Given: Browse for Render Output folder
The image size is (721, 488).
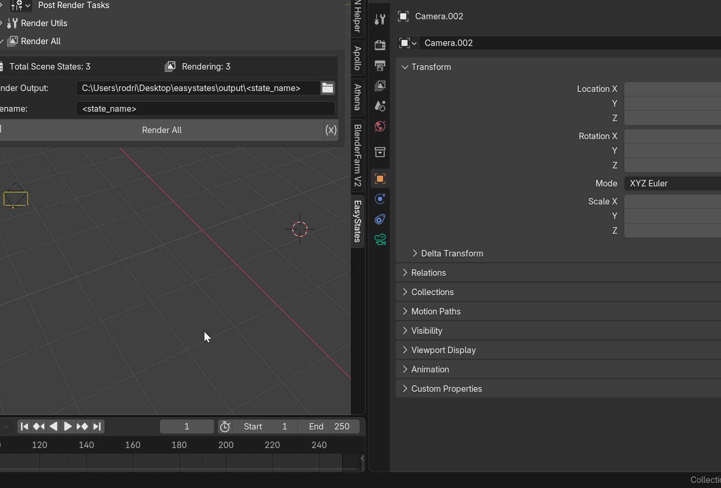Looking at the screenshot, I should [328, 88].
